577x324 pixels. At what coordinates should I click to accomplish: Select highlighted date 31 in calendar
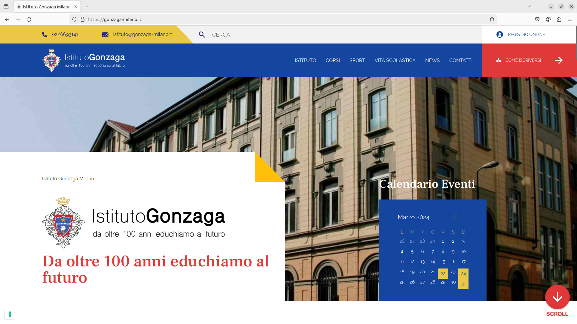tap(463, 284)
